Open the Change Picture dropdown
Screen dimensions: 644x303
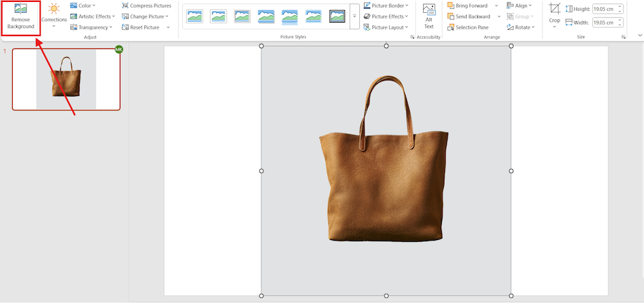coord(146,16)
